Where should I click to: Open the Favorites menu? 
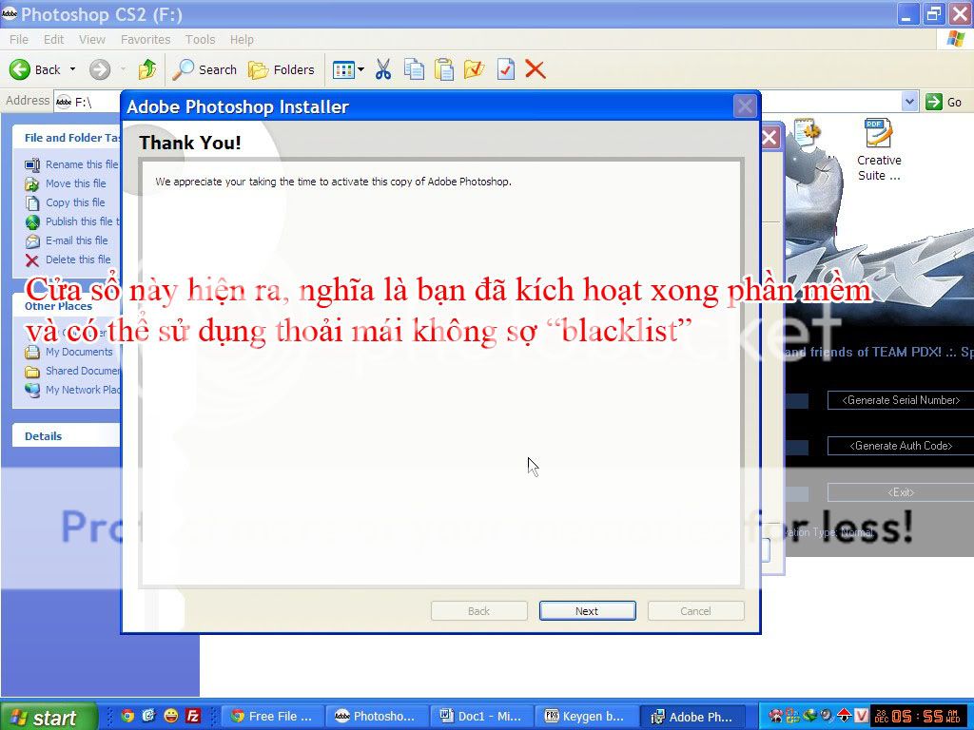click(x=146, y=39)
